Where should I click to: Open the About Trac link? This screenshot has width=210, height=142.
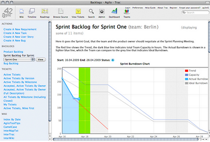(163, 8)
